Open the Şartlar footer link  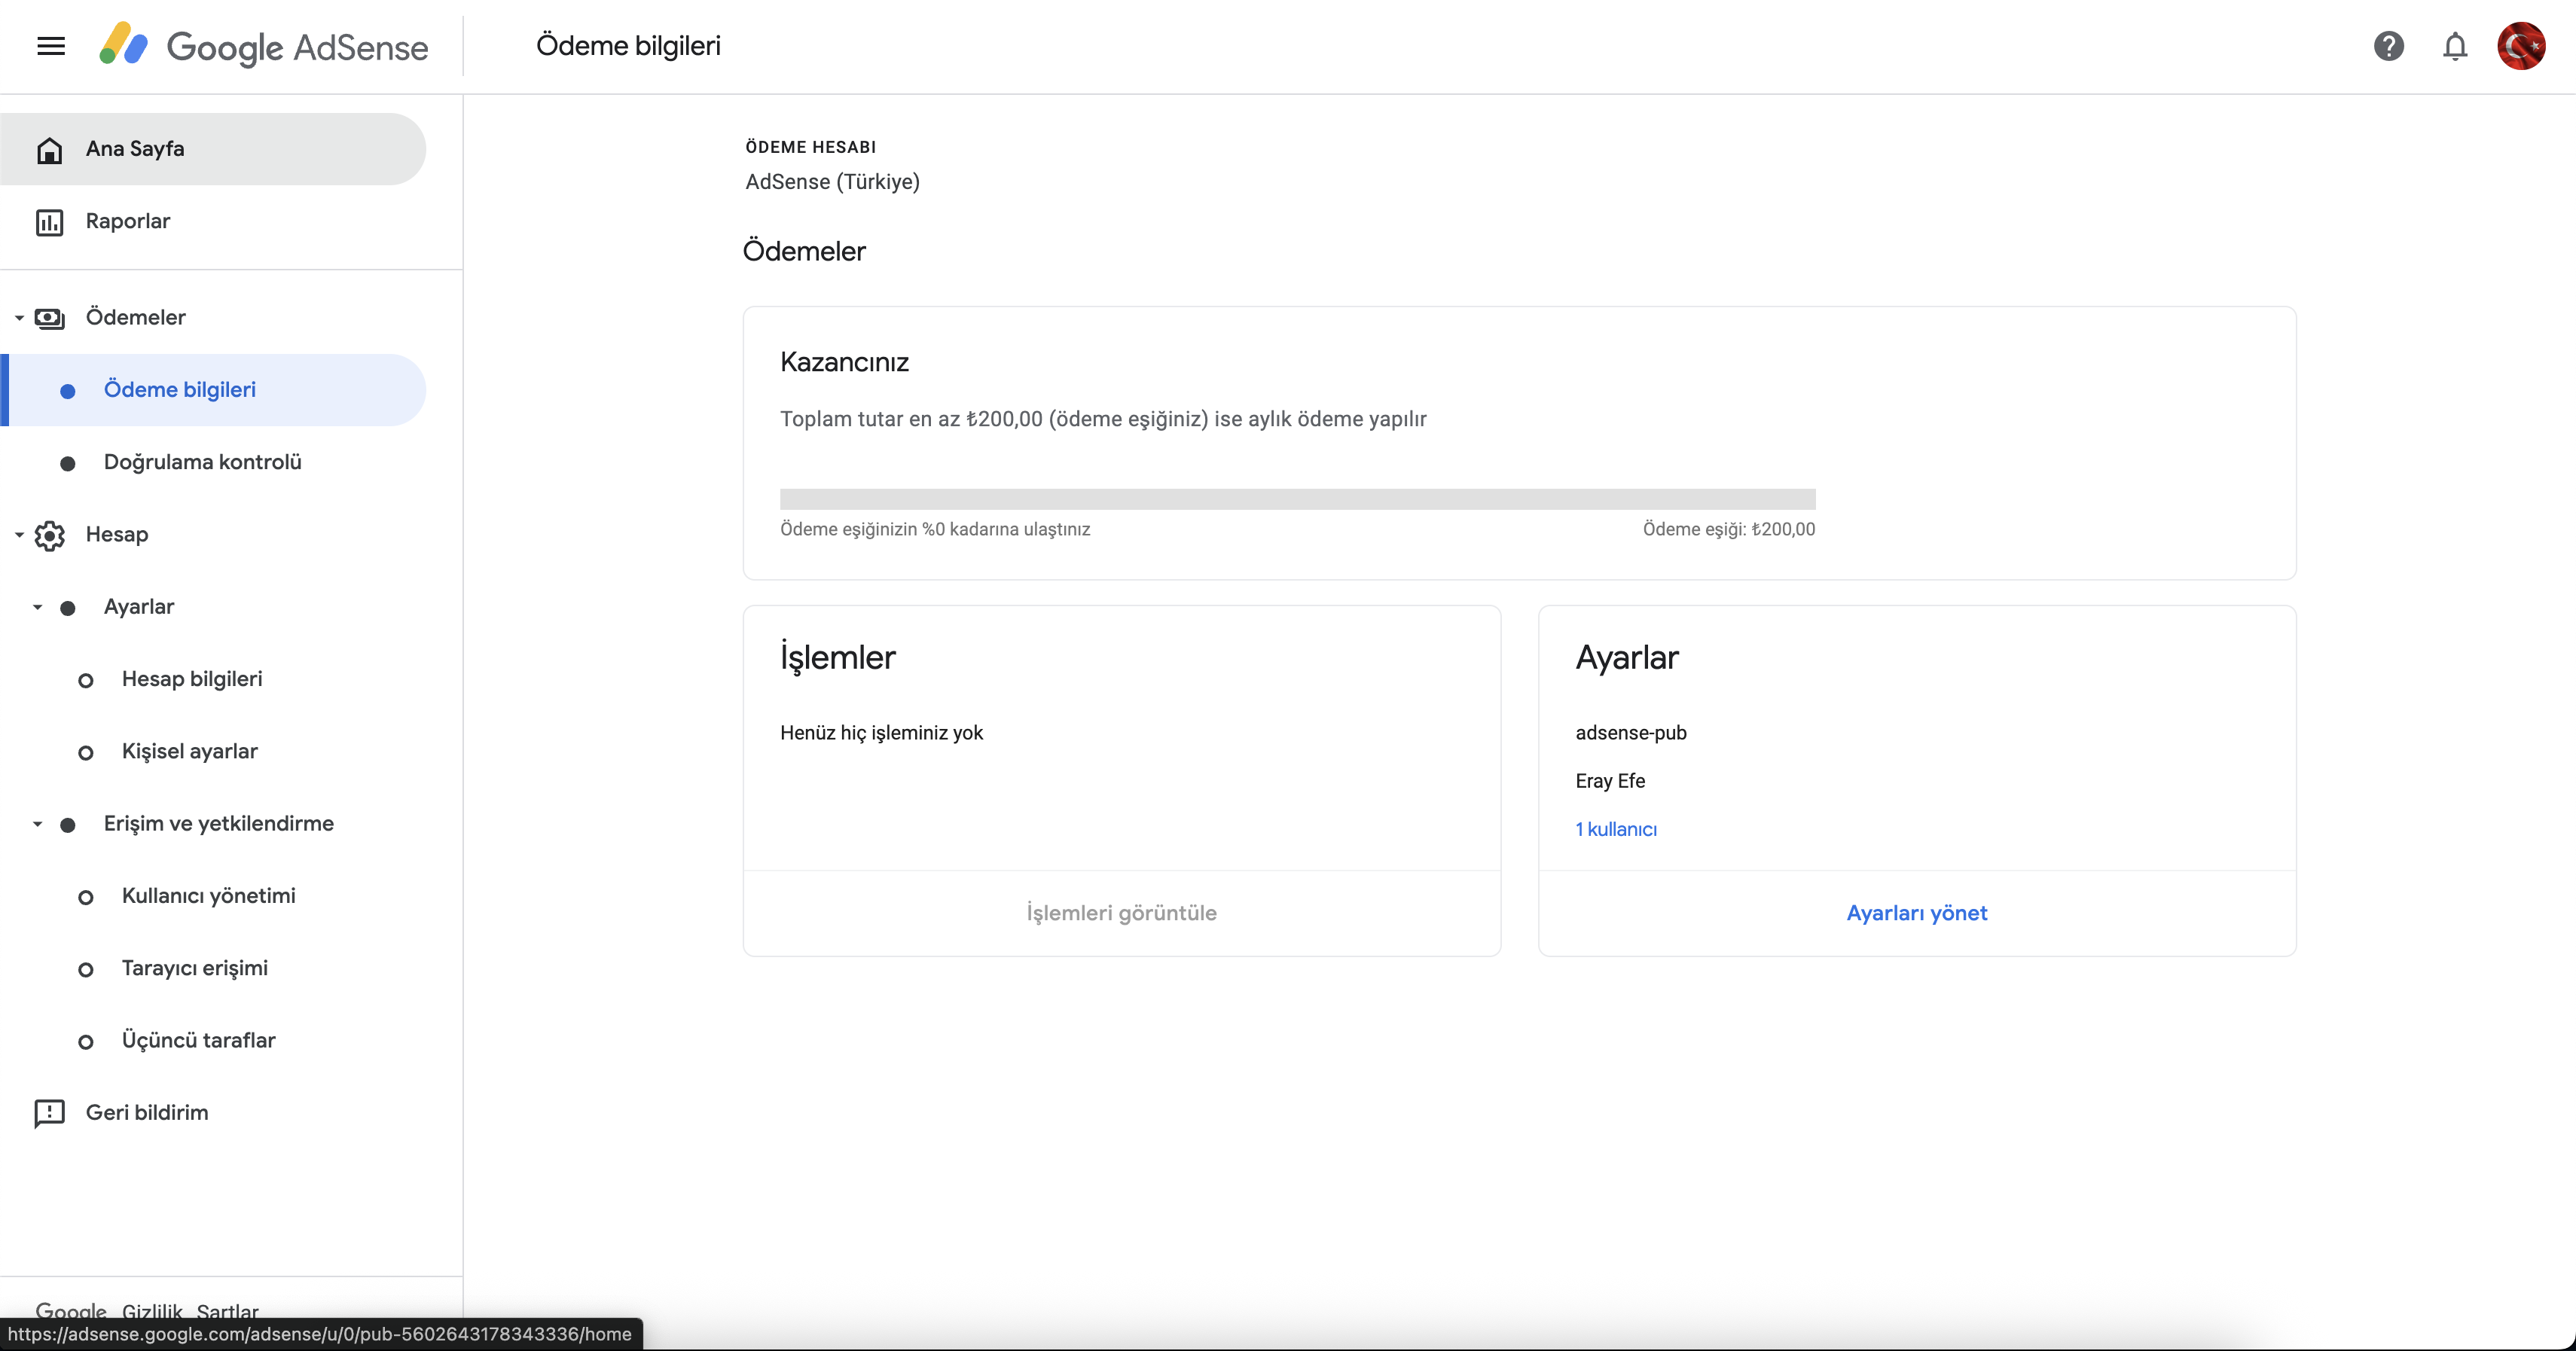click(x=227, y=1311)
